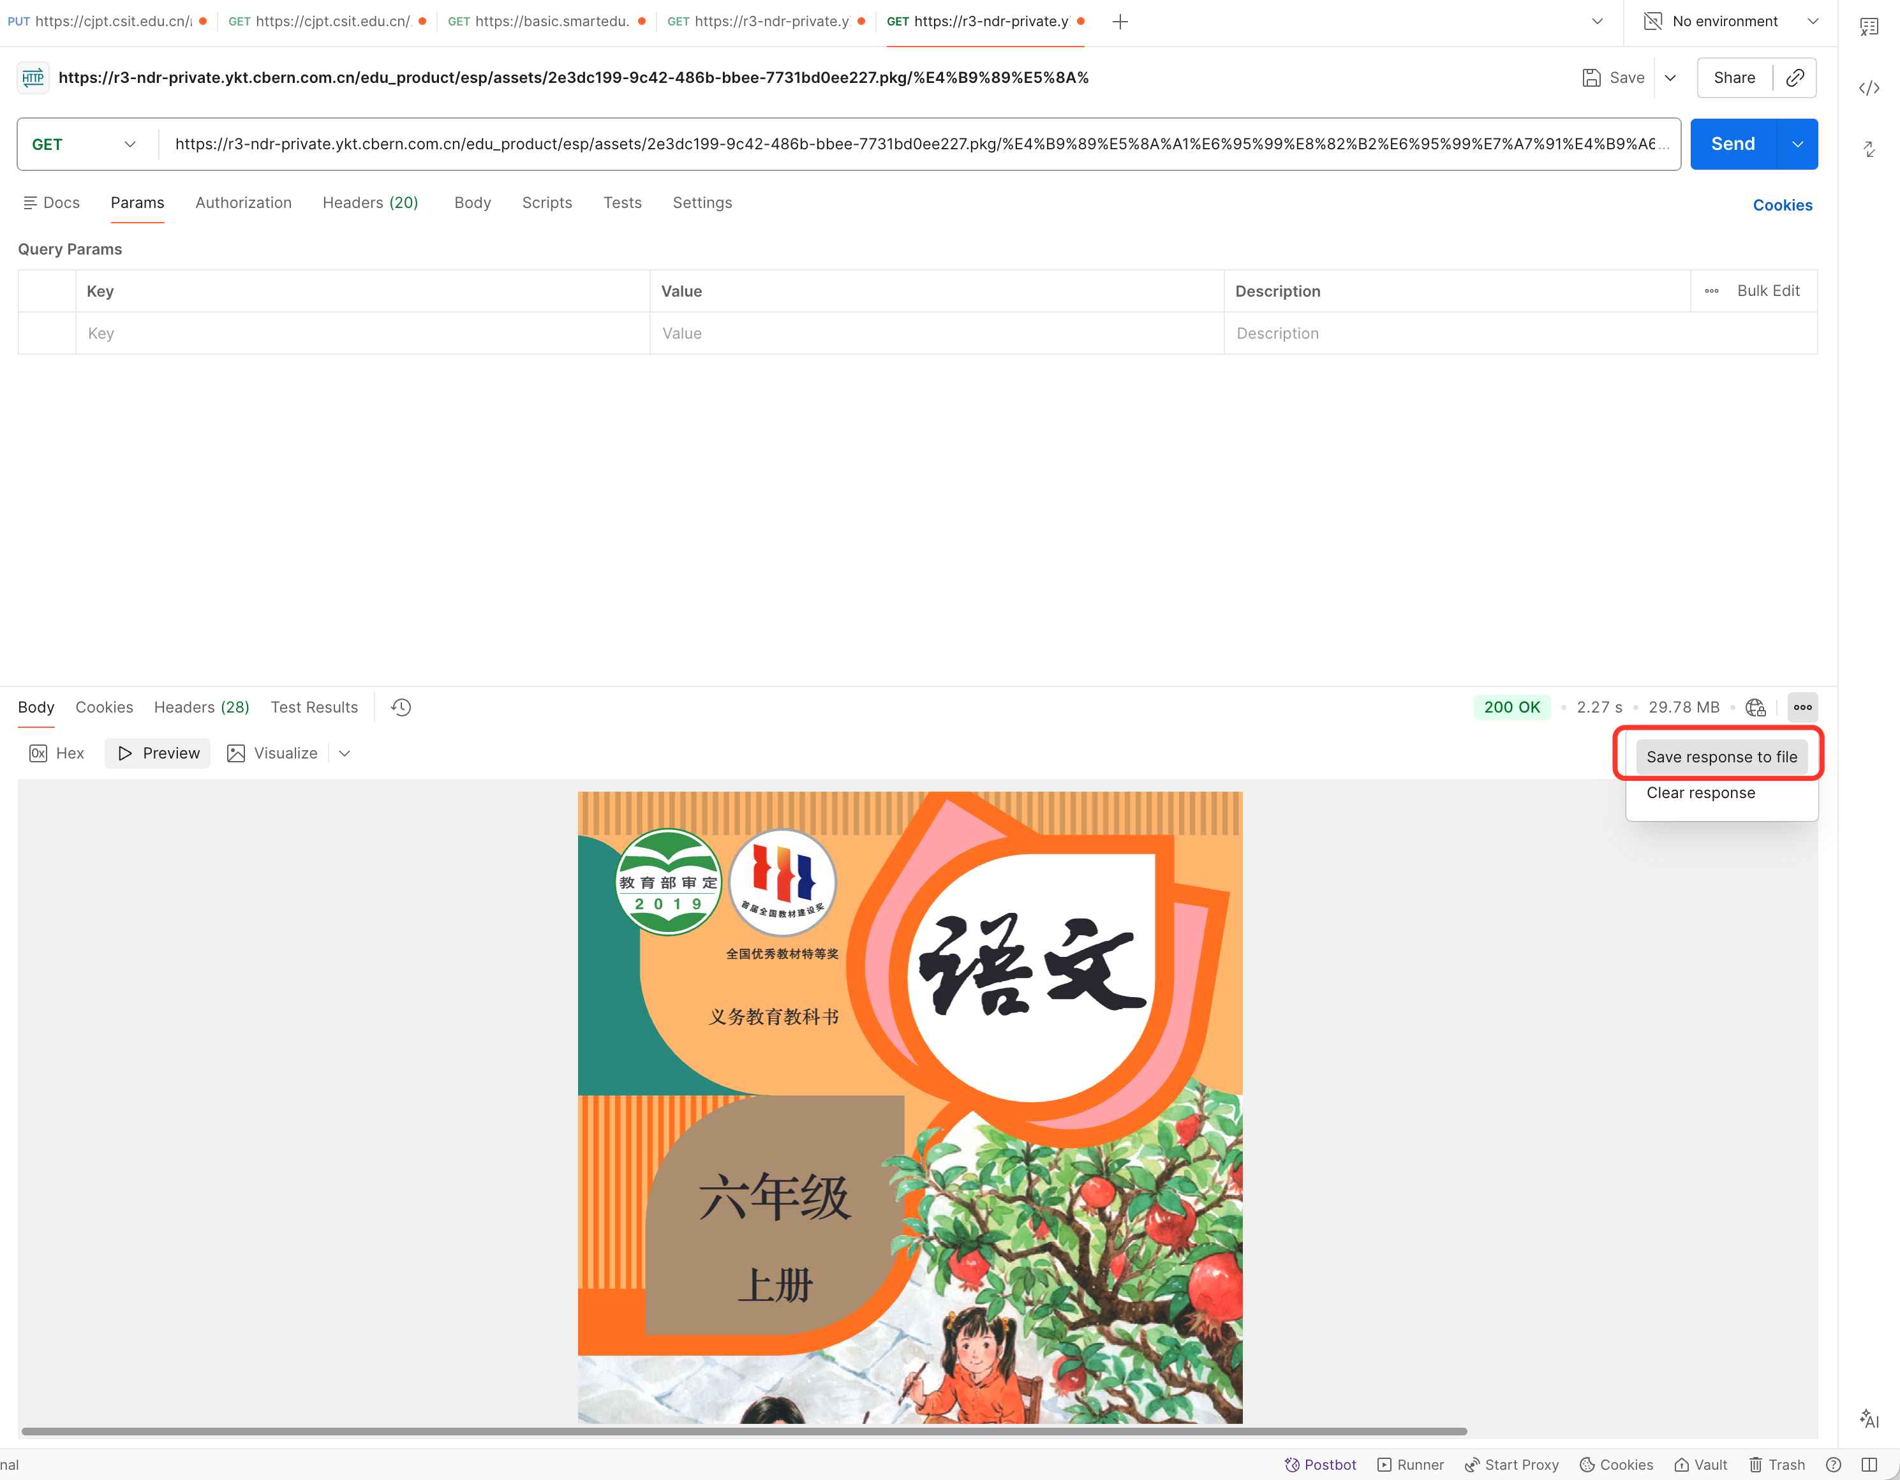Click the Share button

[1735, 77]
